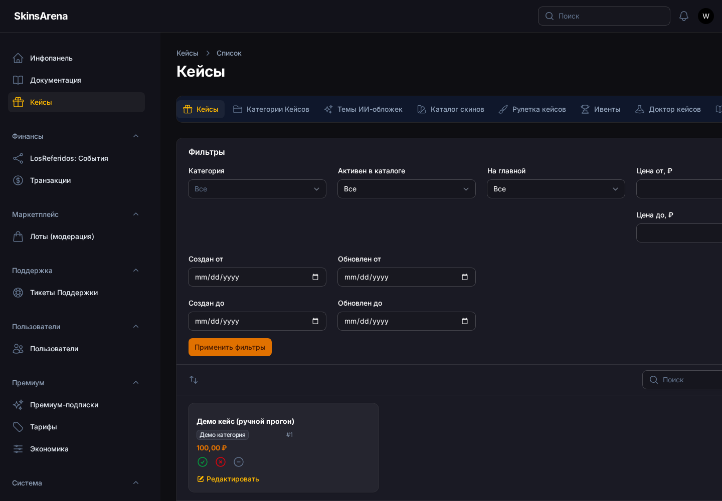Open Категория dropdown filter

click(257, 189)
